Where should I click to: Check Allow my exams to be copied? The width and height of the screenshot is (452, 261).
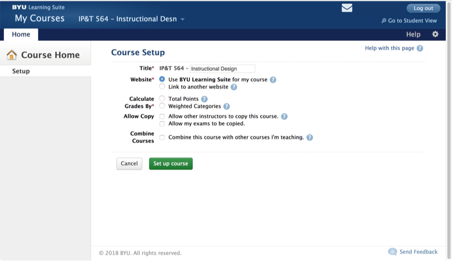click(162, 124)
